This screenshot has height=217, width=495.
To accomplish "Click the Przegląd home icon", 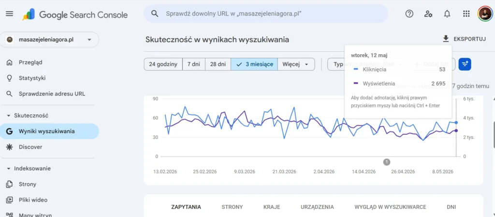I will 10,62.
